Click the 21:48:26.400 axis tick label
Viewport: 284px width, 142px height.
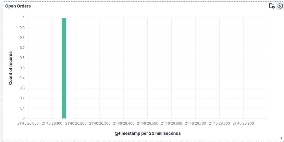(124, 123)
